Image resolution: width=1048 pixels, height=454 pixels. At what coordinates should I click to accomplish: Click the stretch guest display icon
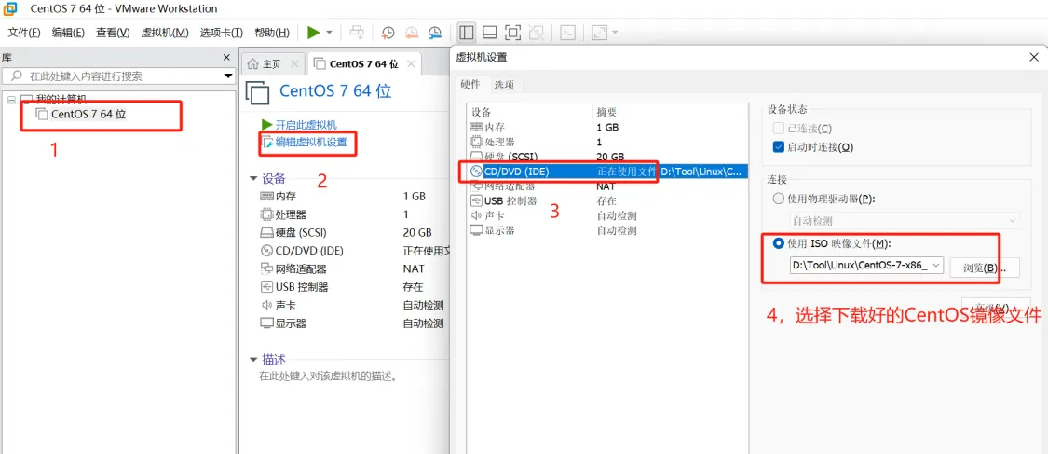click(600, 32)
